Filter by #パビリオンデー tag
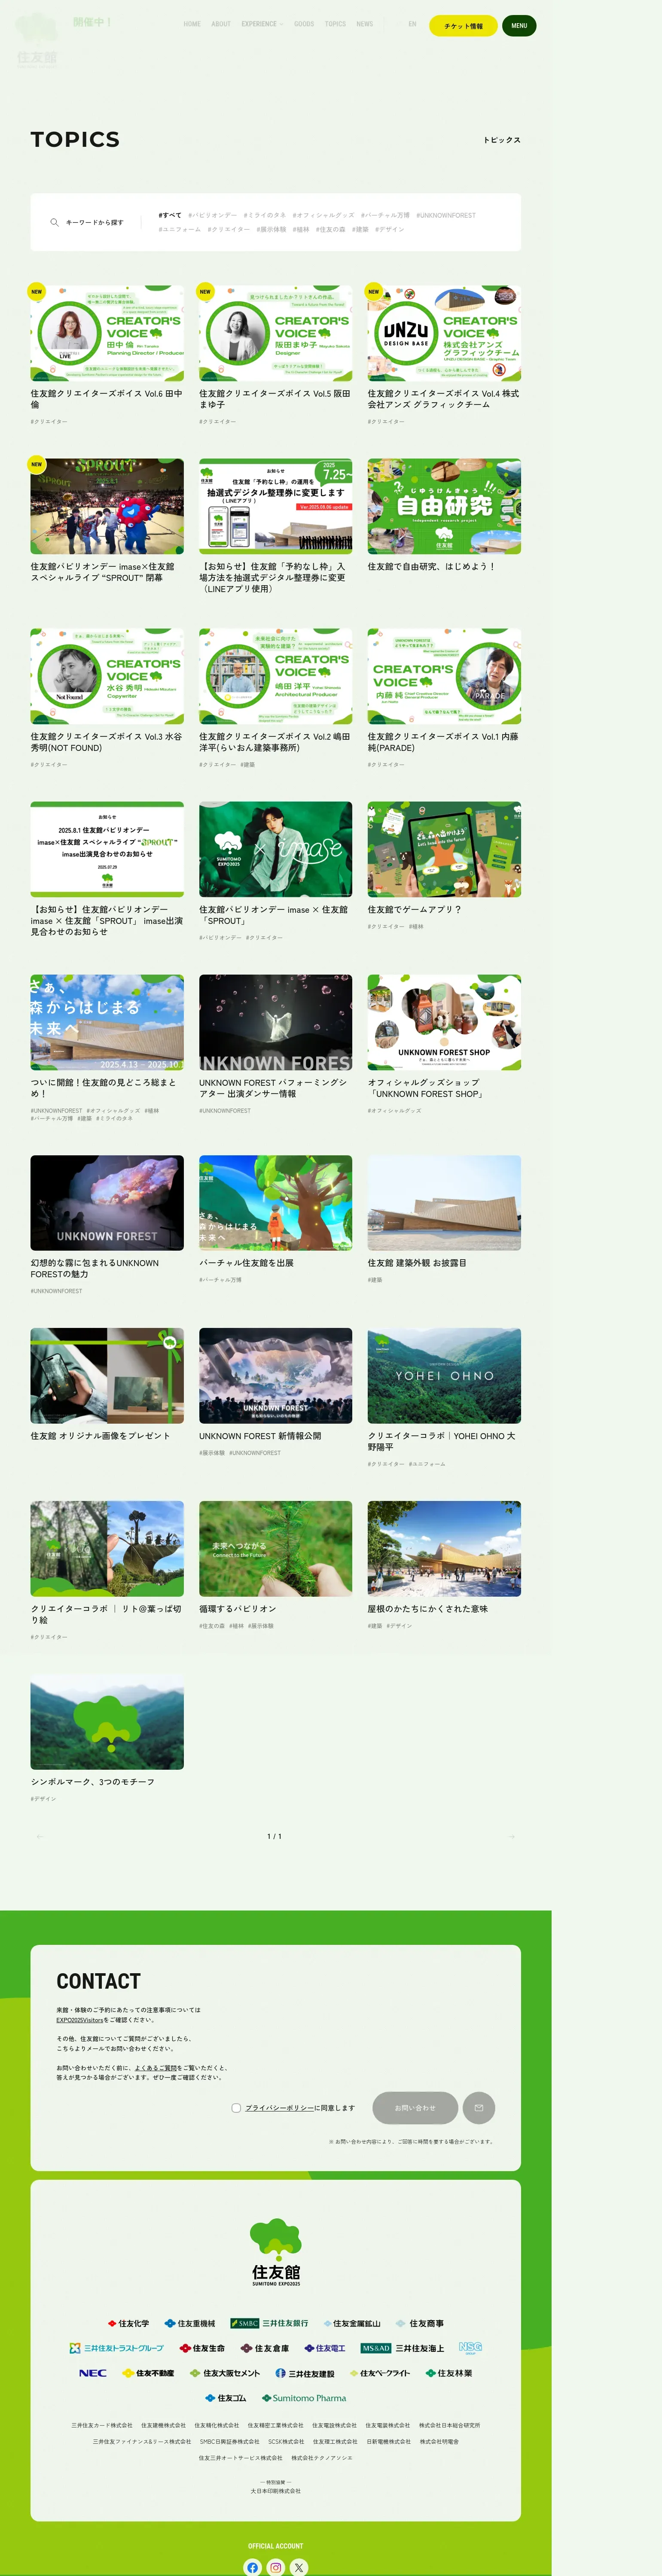Viewport: 662px width, 2576px height. pyautogui.click(x=213, y=215)
